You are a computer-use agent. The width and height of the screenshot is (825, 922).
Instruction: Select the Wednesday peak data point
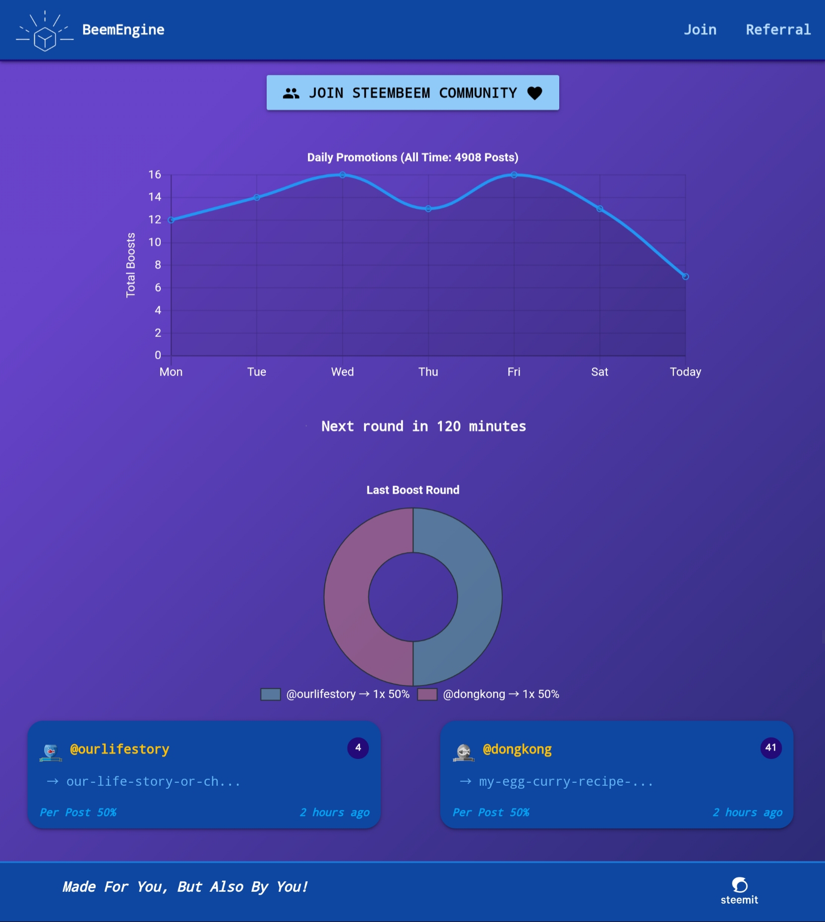(343, 175)
